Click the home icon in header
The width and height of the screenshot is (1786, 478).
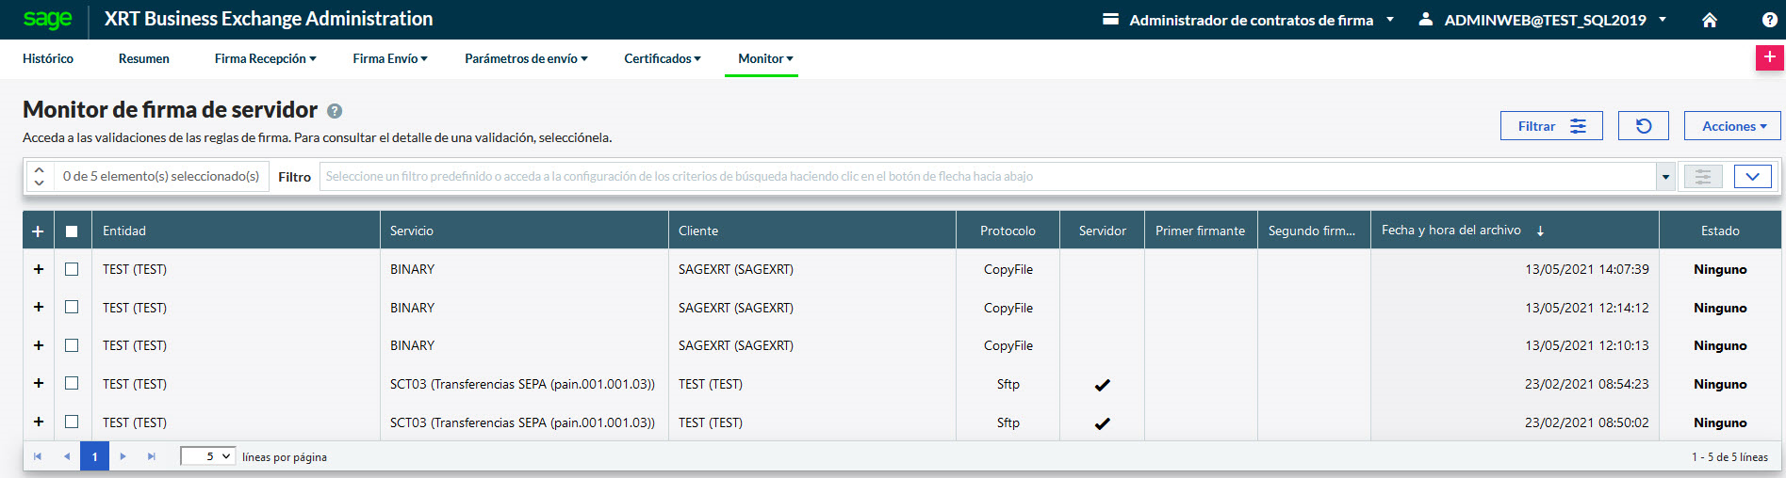[1709, 20]
